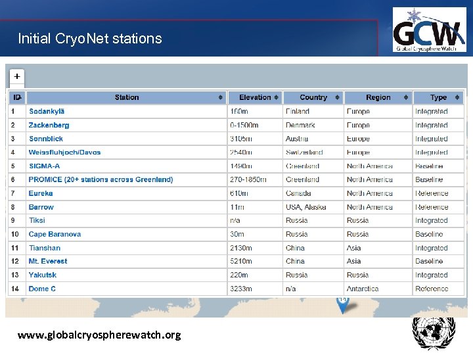The width and height of the screenshot is (473, 355).
Task: Click the Station column header label
Action: click(x=127, y=97)
